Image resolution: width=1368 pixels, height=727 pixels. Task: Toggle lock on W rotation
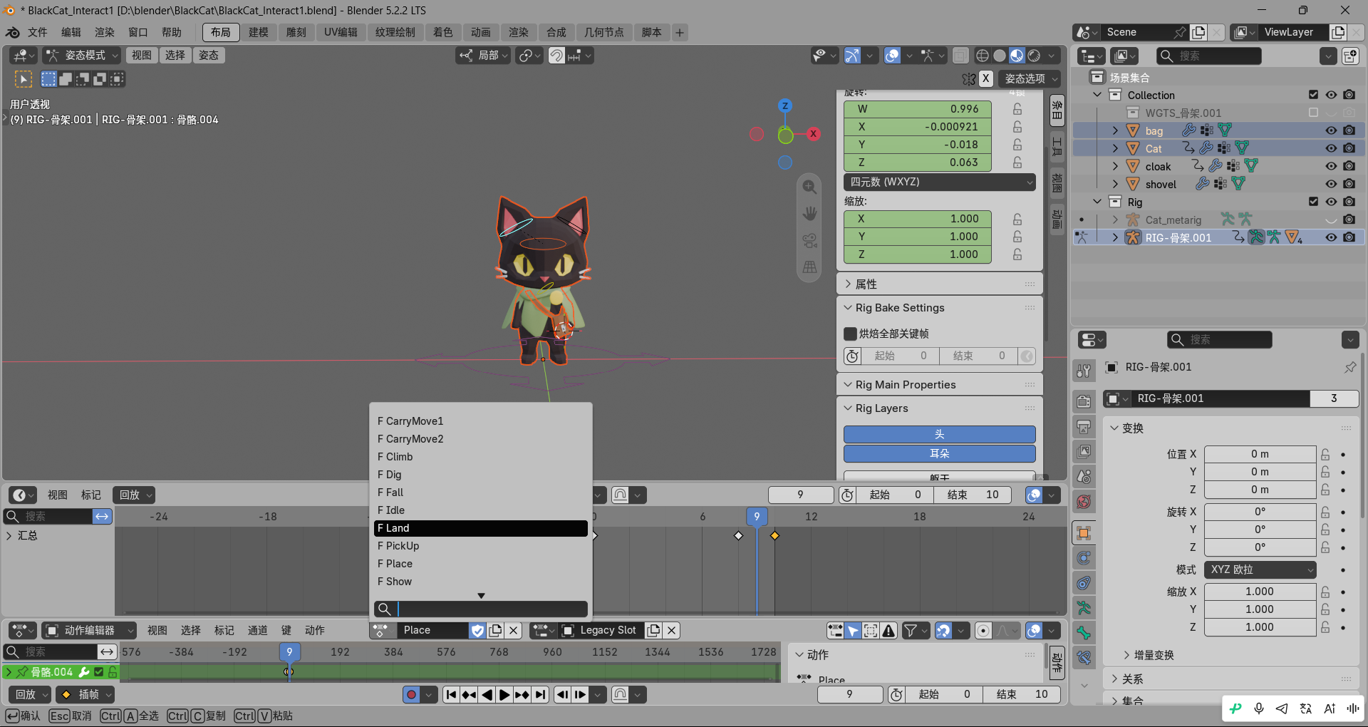pyautogui.click(x=1017, y=109)
